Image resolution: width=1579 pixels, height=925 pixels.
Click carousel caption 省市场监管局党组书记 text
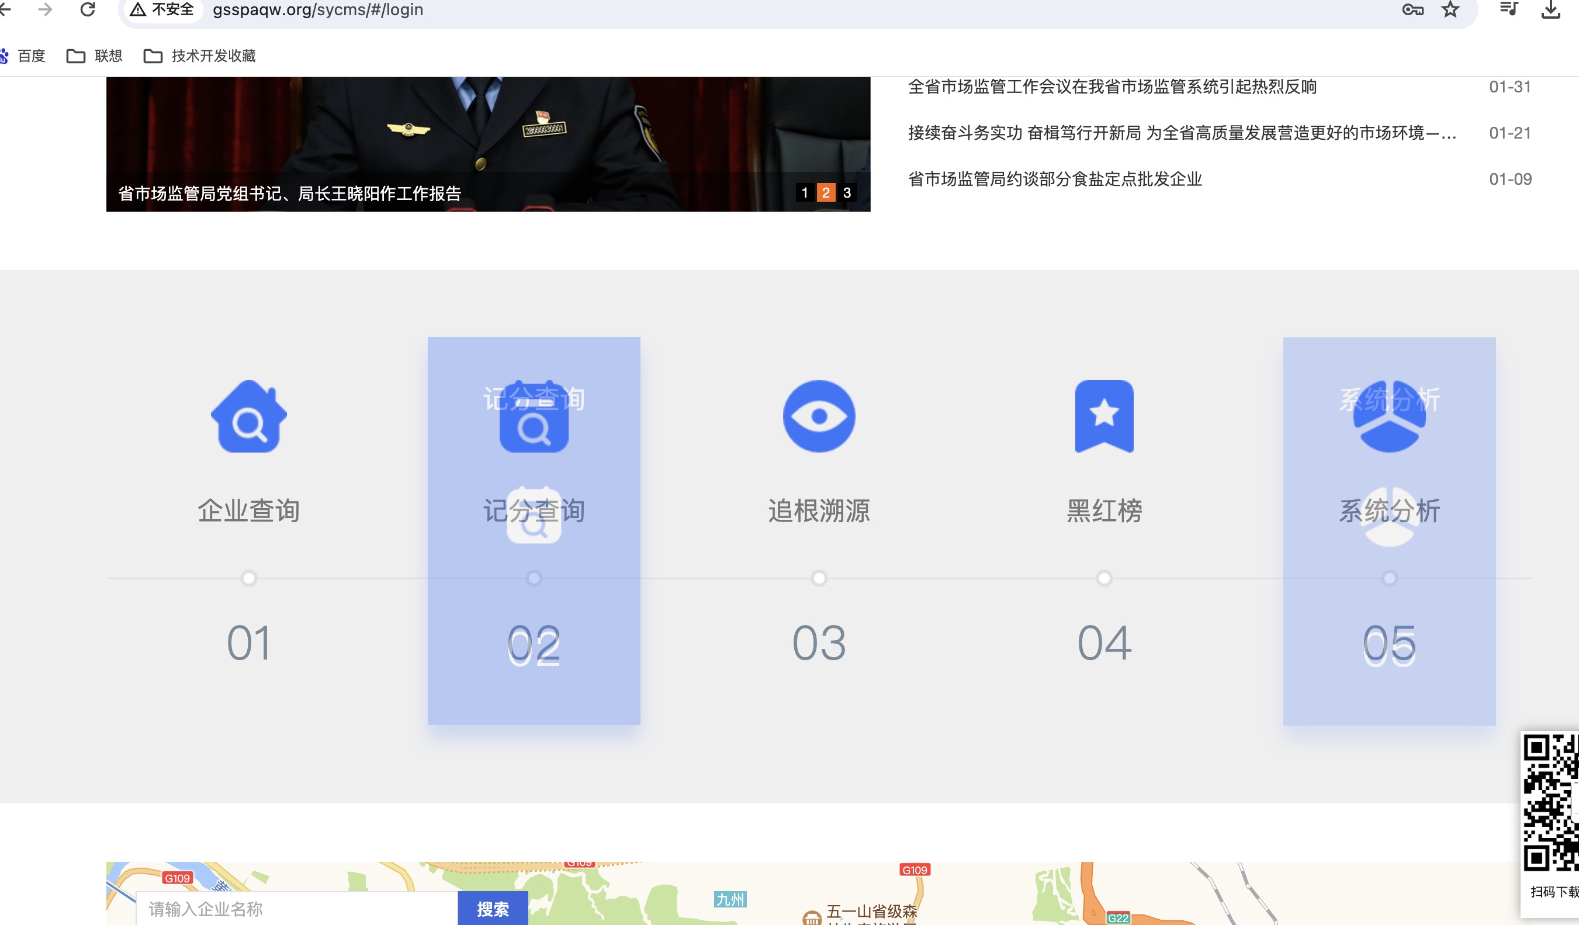coord(289,193)
